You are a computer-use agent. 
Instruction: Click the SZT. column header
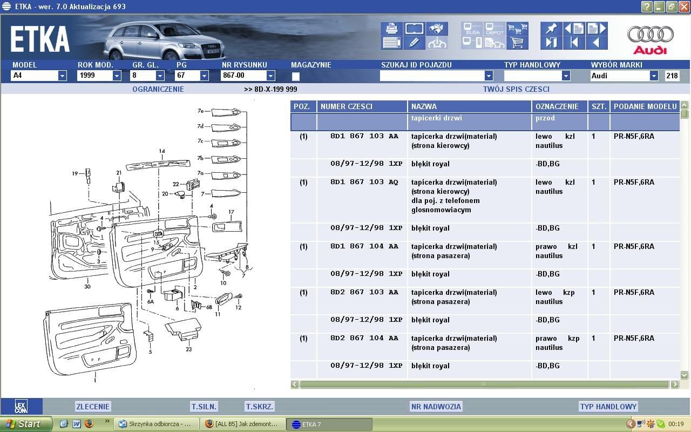[x=599, y=106]
